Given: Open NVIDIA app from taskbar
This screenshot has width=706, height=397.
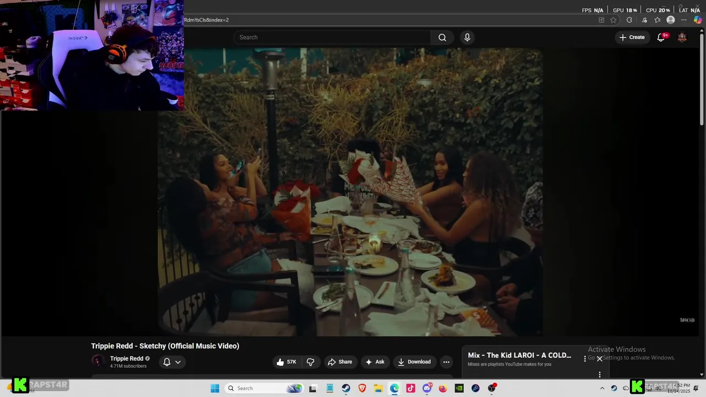Looking at the screenshot, I should 459,388.
